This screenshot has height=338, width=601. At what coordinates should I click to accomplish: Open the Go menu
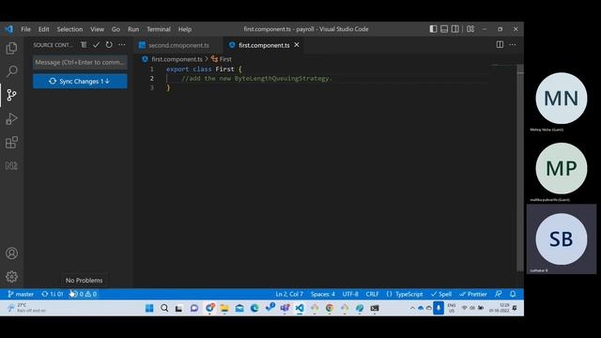[x=116, y=29]
